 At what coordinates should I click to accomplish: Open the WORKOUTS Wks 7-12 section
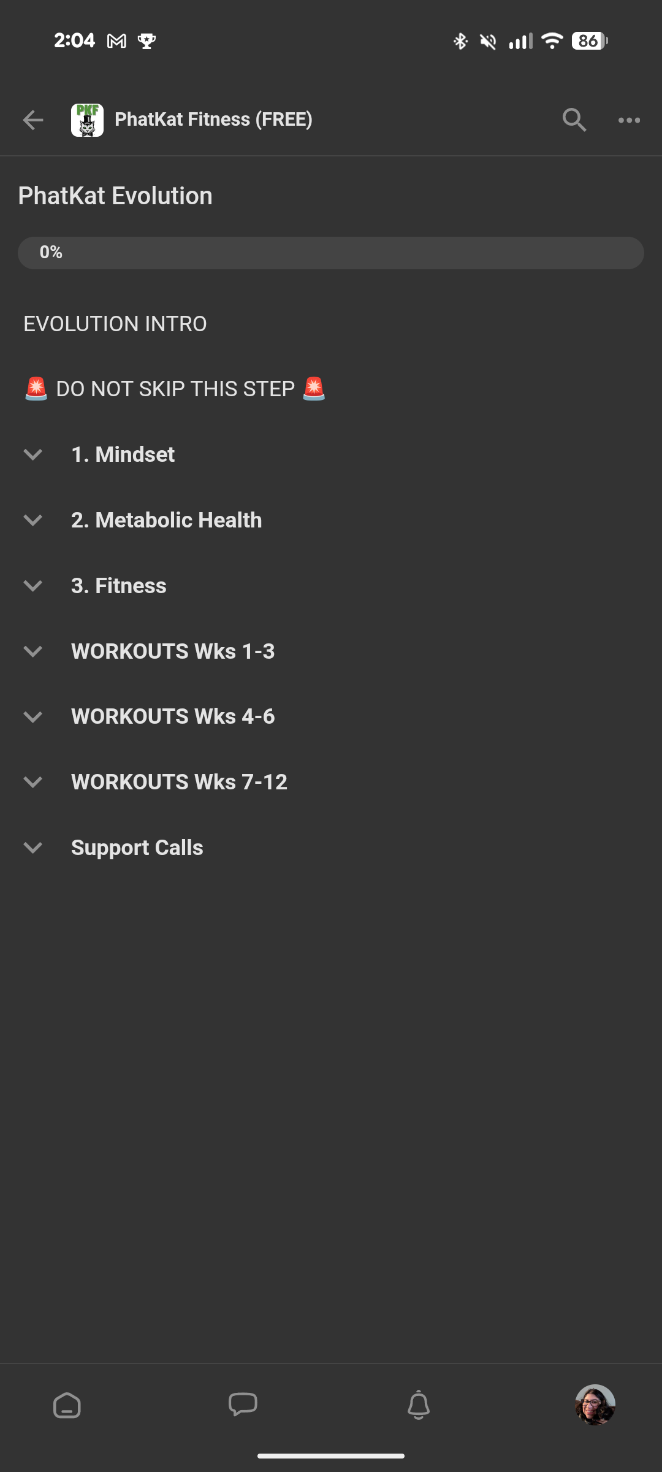179,782
